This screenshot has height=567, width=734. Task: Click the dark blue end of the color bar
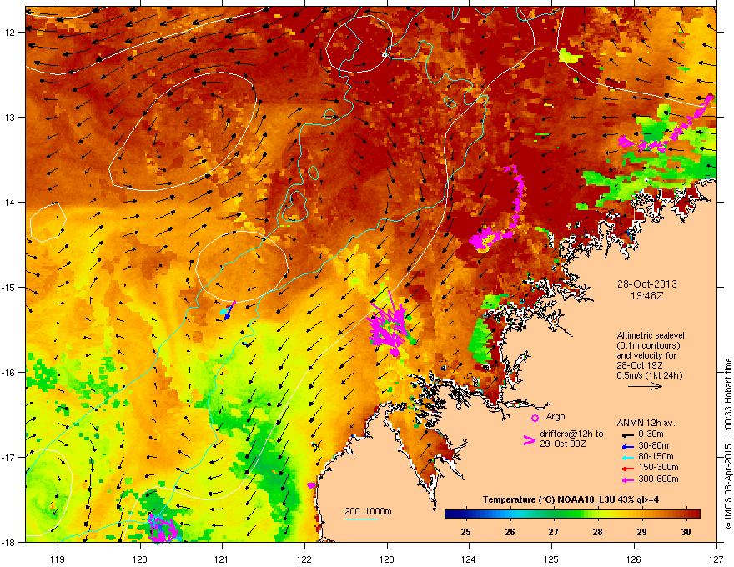(450, 514)
